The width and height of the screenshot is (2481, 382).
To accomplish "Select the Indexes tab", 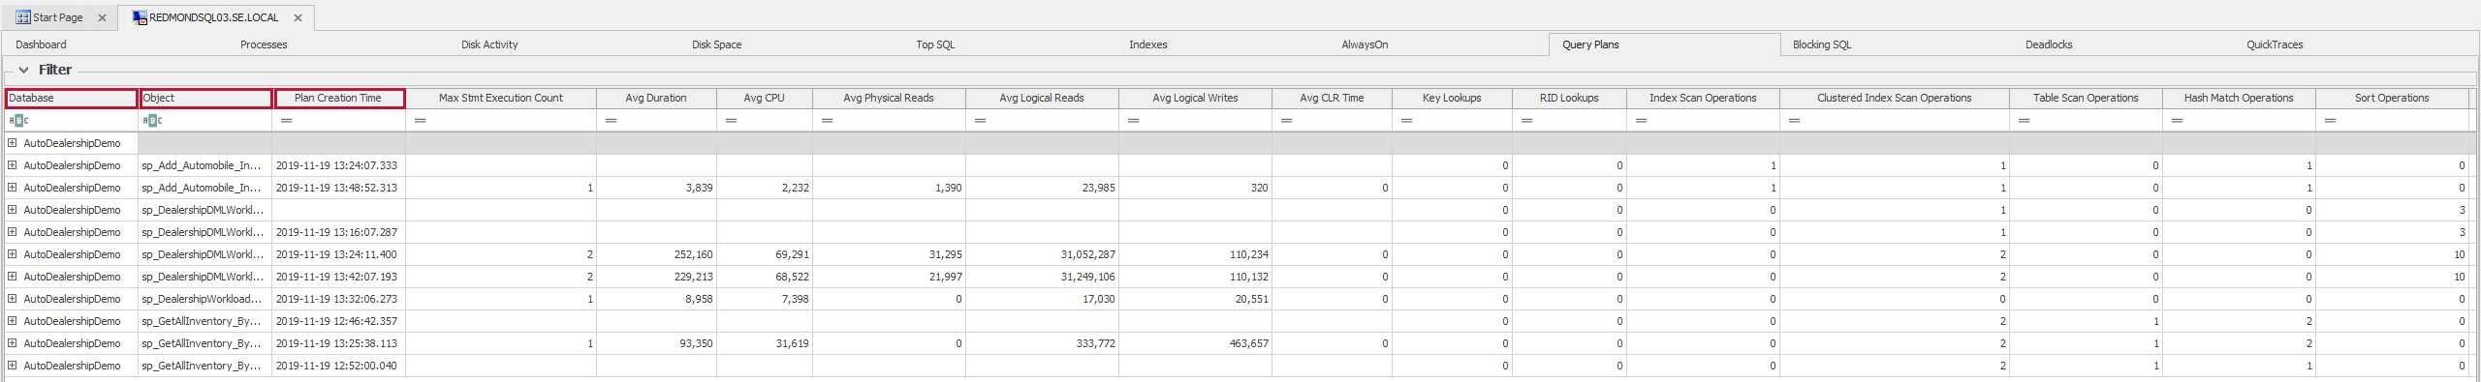I will 1147,44.
